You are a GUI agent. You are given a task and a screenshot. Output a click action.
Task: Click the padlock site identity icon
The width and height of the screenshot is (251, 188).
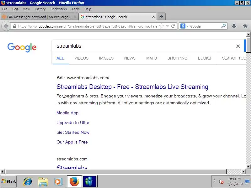pyautogui.click(x=14, y=26)
